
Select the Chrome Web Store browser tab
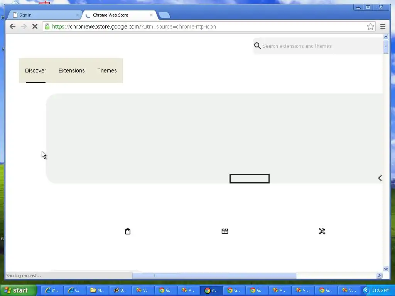(120, 15)
